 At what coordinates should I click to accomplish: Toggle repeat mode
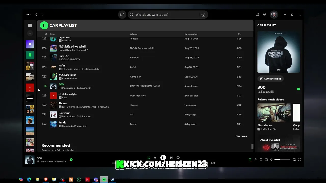click(x=178, y=158)
